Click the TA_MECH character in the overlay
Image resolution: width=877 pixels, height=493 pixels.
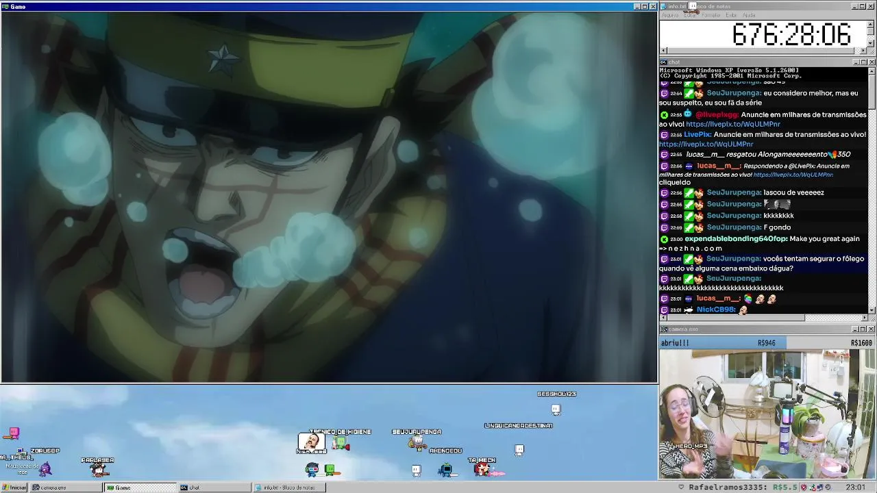coord(484,469)
